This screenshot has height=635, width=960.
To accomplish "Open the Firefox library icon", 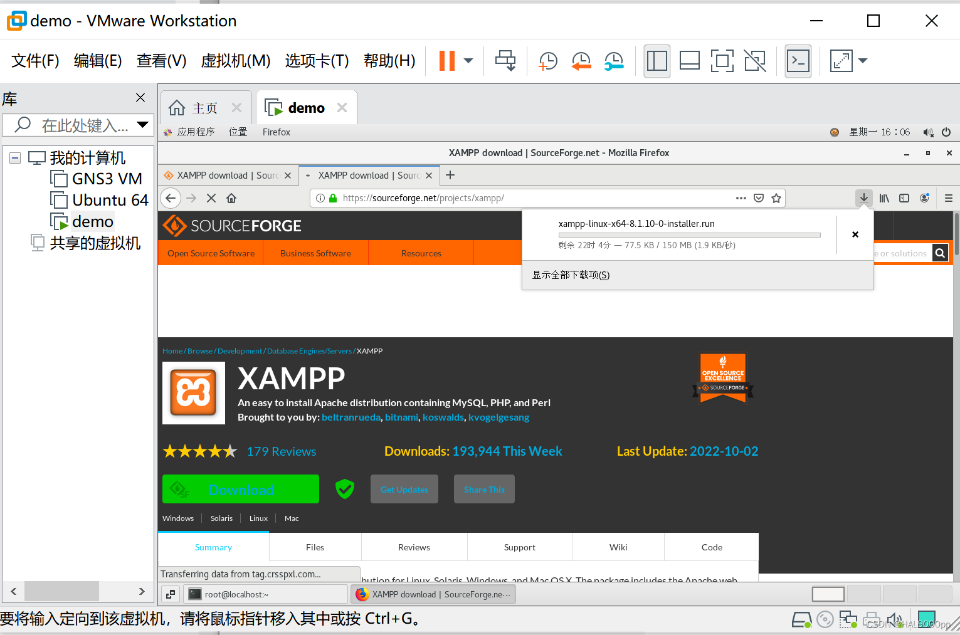I will coord(884,198).
